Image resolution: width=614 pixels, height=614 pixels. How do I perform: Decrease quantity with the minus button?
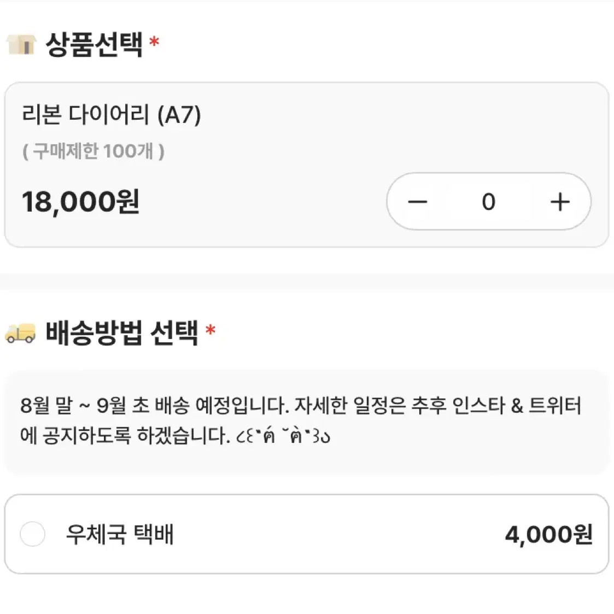[x=417, y=202]
